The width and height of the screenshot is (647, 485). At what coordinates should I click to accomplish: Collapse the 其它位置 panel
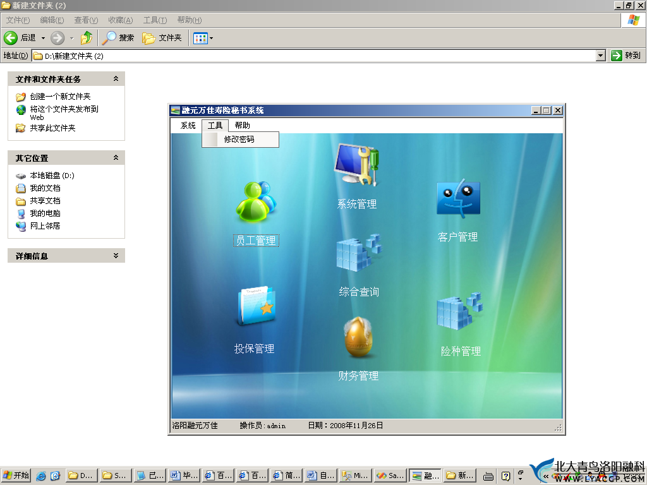tap(116, 157)
